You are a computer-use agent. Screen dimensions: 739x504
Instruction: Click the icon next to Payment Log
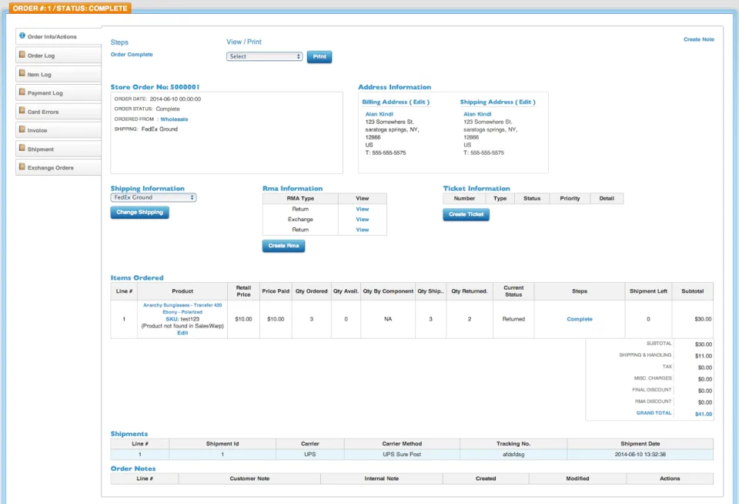click(x=22, y=92)
